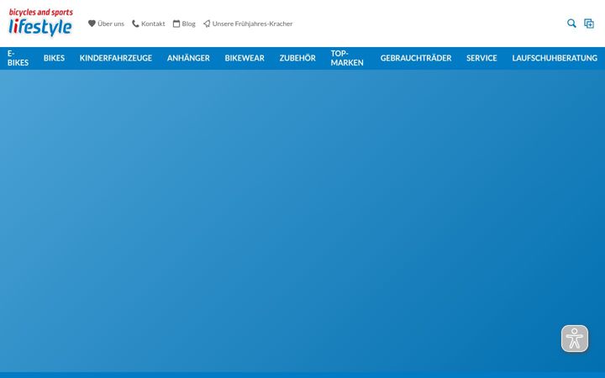Select the Bikes menu item
Image resolution: width=605 pixels, height=378 pixels.
54,58
